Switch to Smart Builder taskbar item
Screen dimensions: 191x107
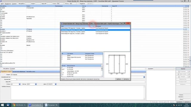pyautogui.click(x=36, y=105)
